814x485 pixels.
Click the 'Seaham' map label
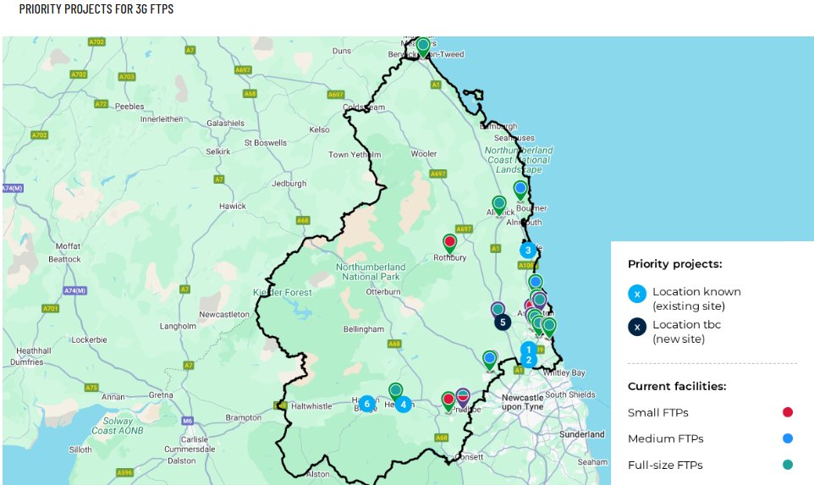pos(592,461)
